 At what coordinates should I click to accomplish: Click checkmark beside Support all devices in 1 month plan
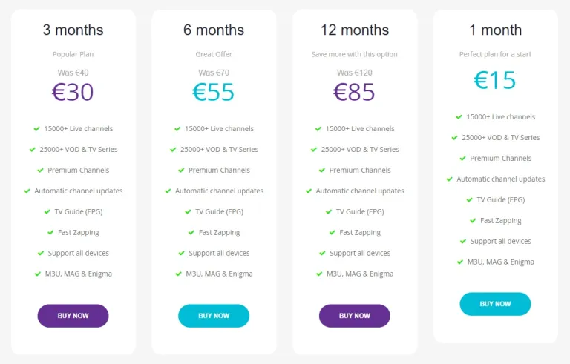[x=463, y=242]
